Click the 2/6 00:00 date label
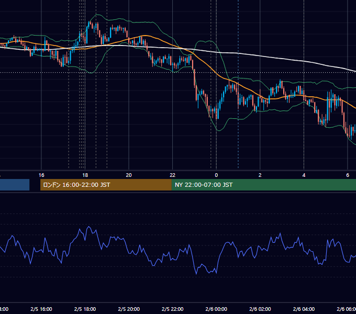356x314 pixels. [x=216, y=309]
